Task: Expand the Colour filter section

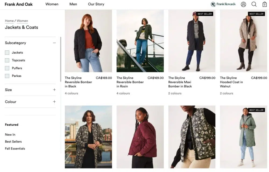Action: pos(54,102)
